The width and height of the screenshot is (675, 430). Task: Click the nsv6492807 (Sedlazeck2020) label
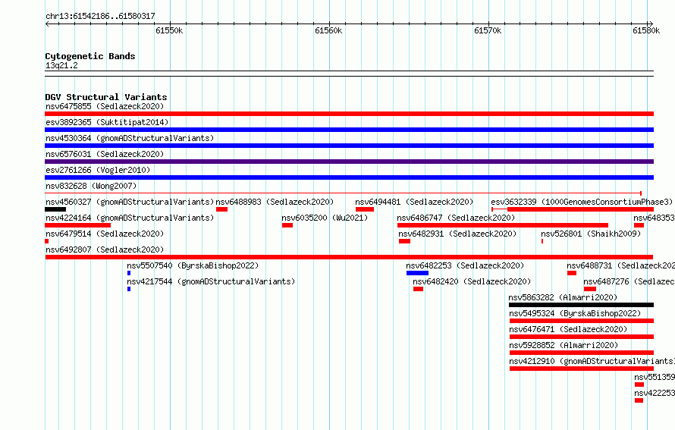tap(105, 250)
